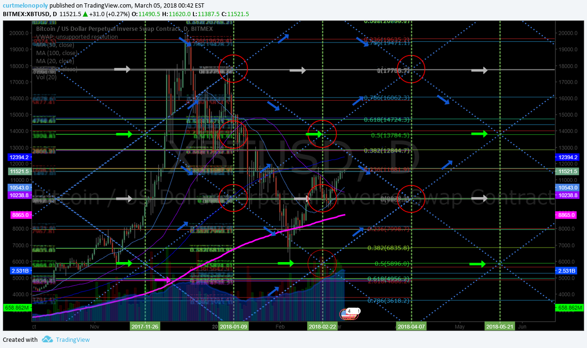Viewport: 587px width, 348px height.
Task: Select the 2017-11-26 date marker
Action: point(144,326)
